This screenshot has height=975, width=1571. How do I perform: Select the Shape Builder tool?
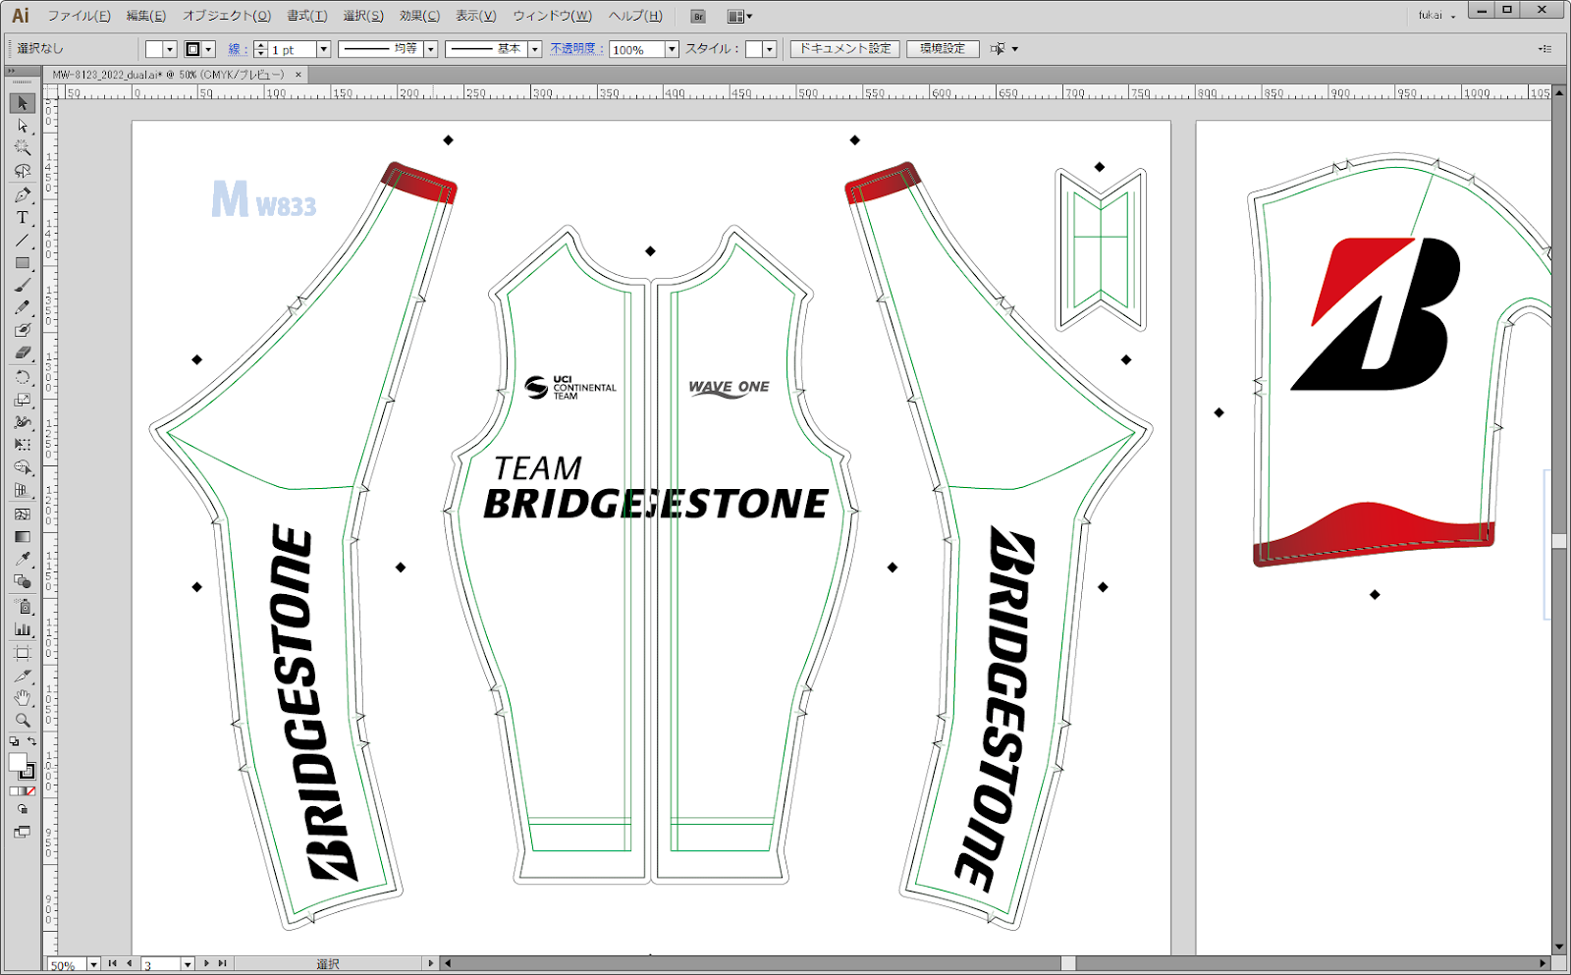coord(23,467)
